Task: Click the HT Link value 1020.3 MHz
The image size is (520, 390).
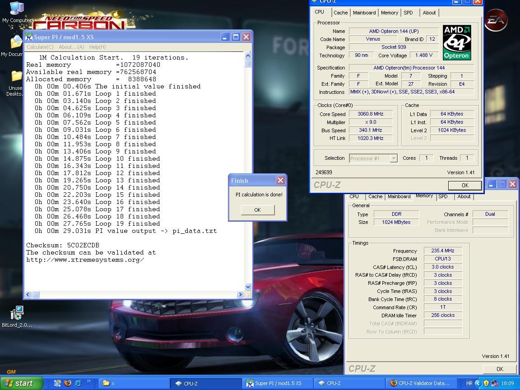Action: (371, 138)
